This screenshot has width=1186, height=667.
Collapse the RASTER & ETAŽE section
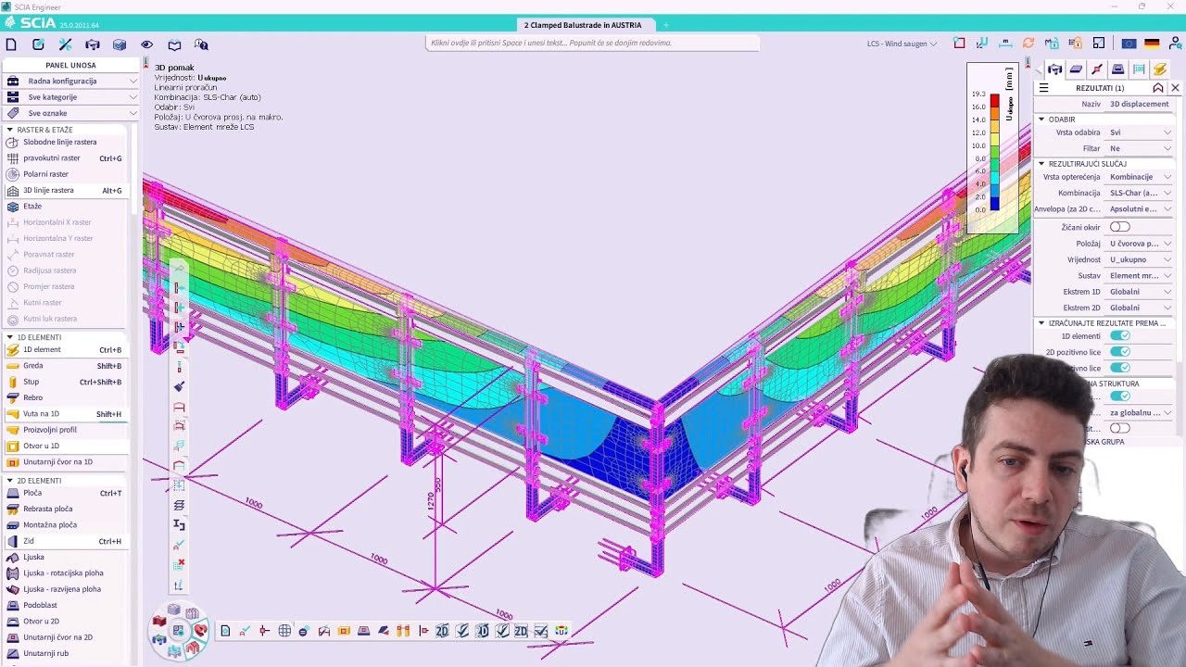10,130
